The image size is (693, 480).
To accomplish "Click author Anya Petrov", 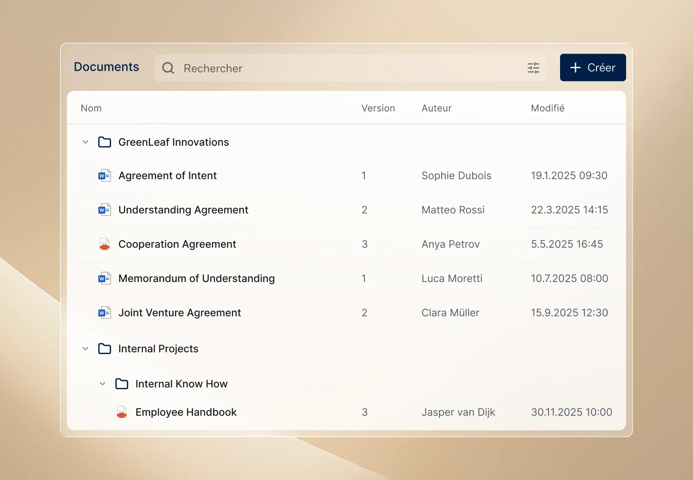I will tap(451, 244).
